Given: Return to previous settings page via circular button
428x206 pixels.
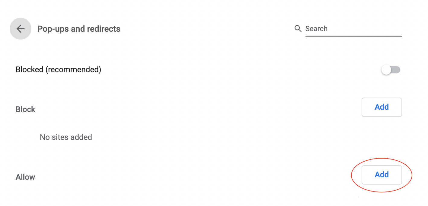Looking at the screenshot, I should pos(21,29).
